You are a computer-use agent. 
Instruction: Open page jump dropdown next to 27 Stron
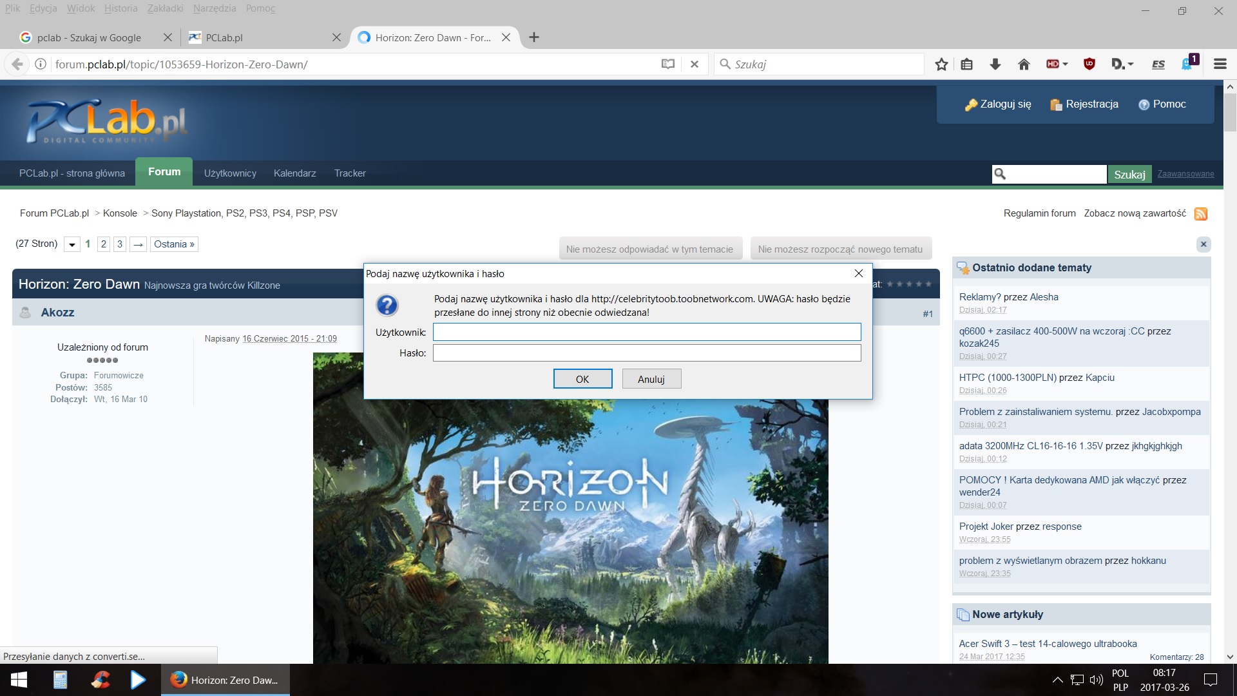(x=72, y=245)
